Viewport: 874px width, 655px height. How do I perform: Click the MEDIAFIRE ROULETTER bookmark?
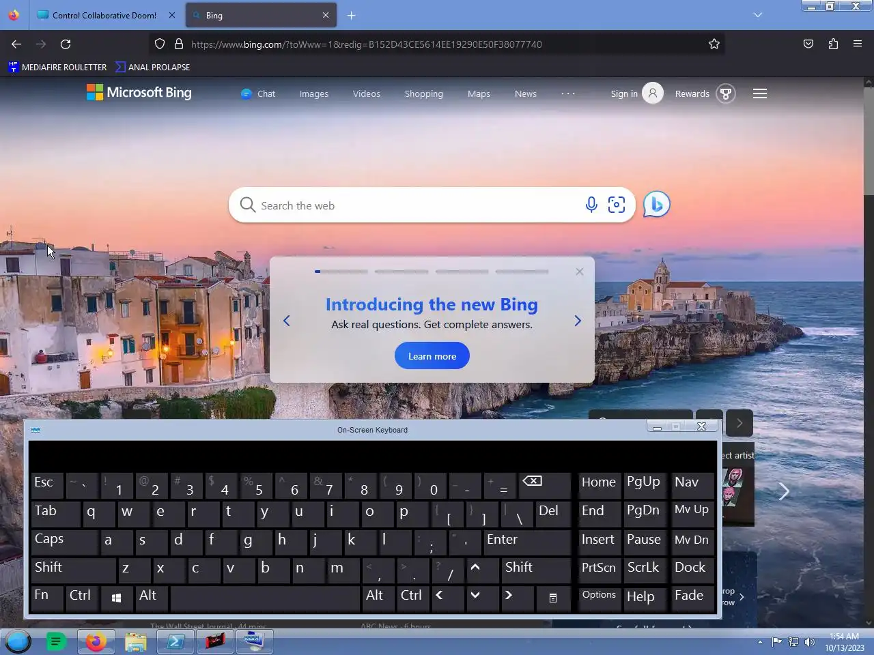click(x=57, y=67)
